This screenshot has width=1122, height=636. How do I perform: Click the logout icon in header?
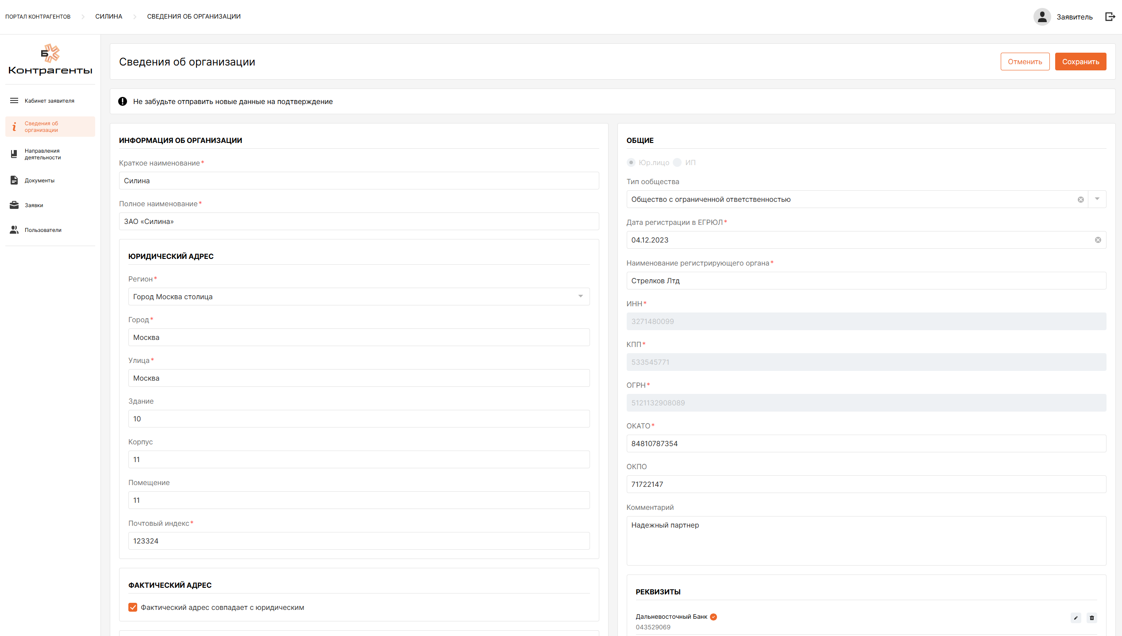point(1110,17)
